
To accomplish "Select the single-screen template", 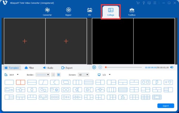I will coord(9,82).
